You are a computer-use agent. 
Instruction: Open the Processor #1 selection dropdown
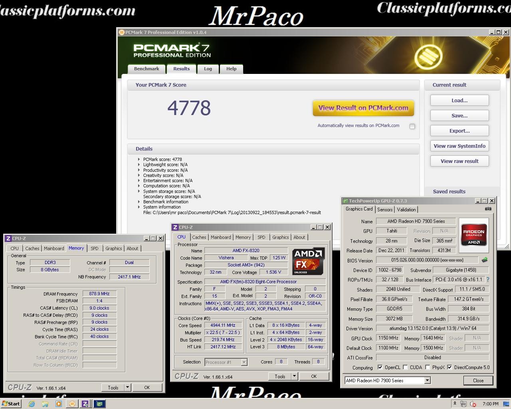[244, 362]
